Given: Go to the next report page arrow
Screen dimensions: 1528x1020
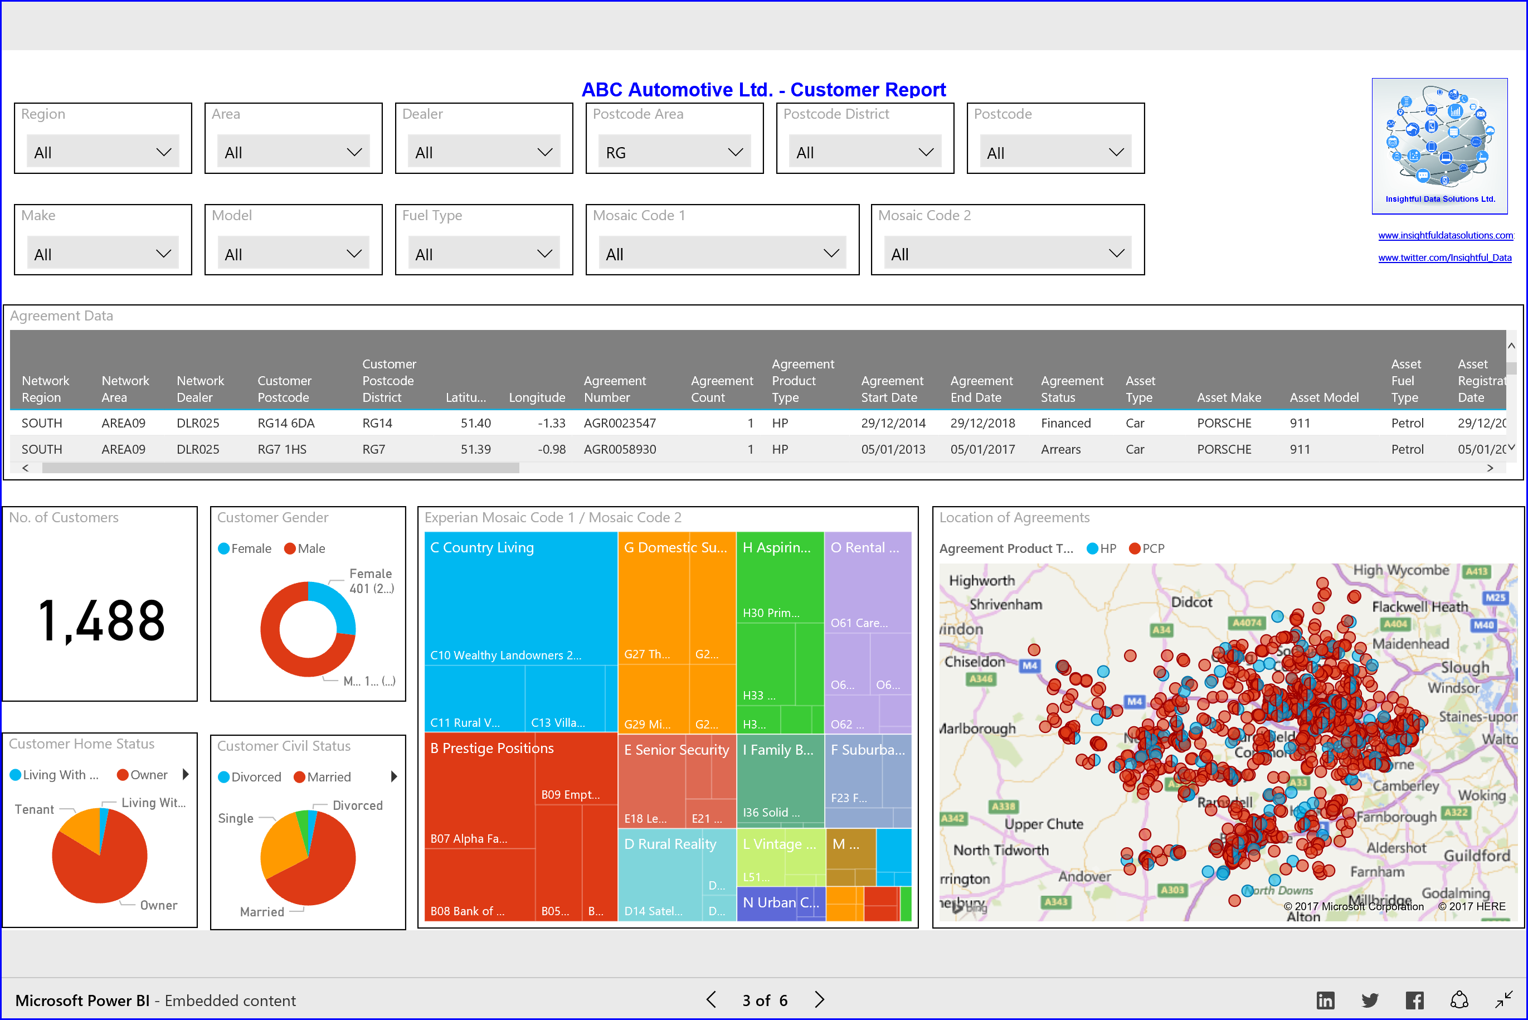Looking at the screenshot, I should click(x=819, y=1000).
